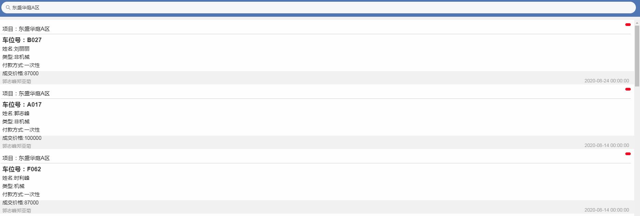Click the search magnifier icon
The width and height of the screenshot is (640, 216).
[x=8, y=8]
